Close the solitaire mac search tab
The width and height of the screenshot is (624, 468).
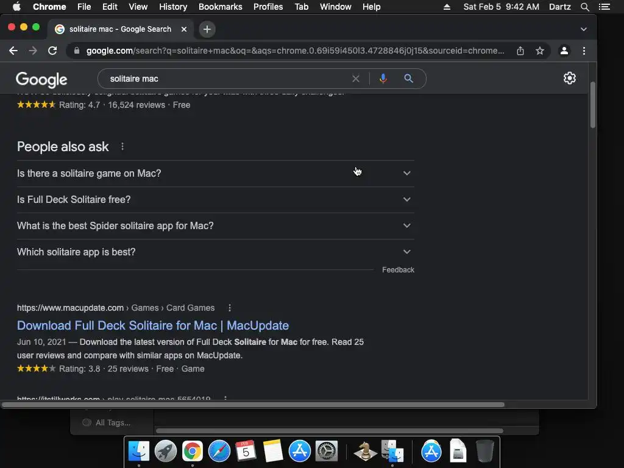[x=184, y=29]
